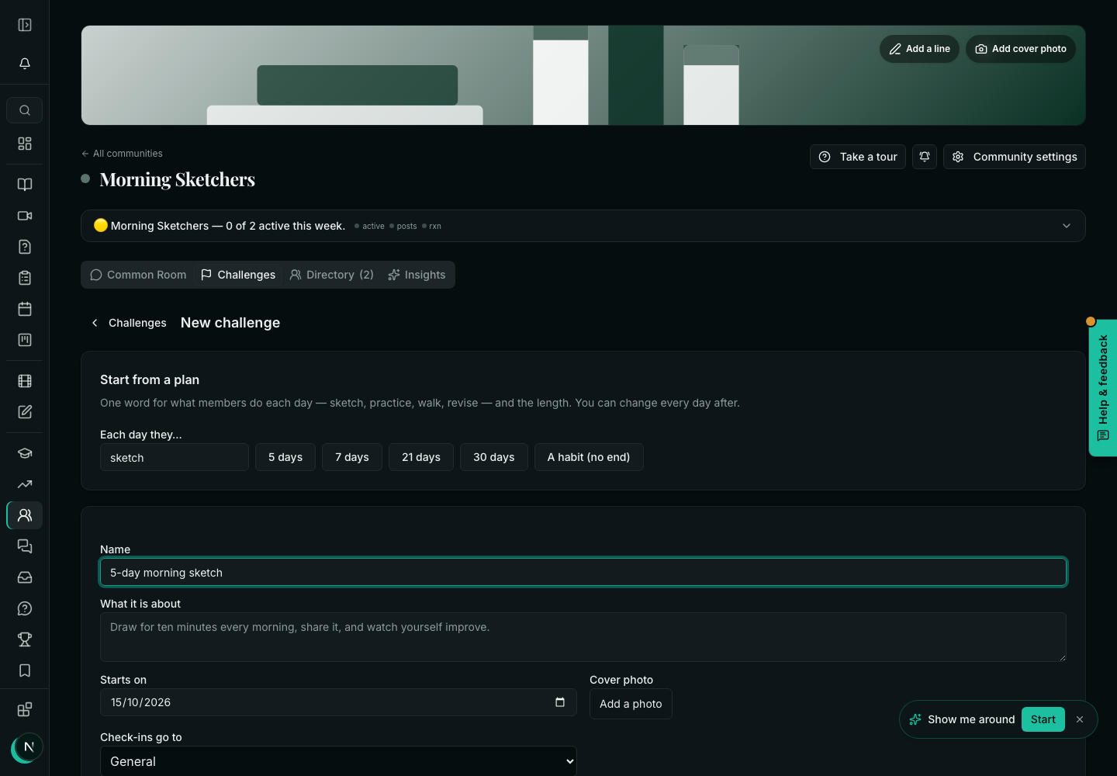Open the user avatar labeled N

(28, 747)
